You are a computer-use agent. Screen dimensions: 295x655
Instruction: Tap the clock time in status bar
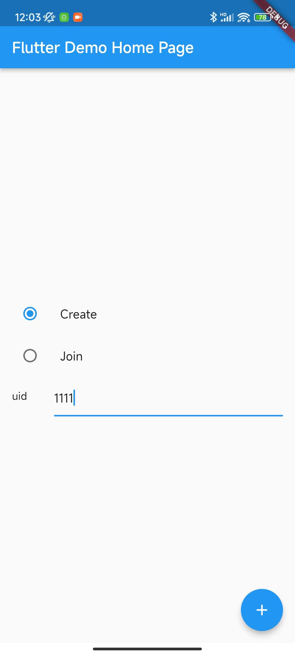pos(28,17)
